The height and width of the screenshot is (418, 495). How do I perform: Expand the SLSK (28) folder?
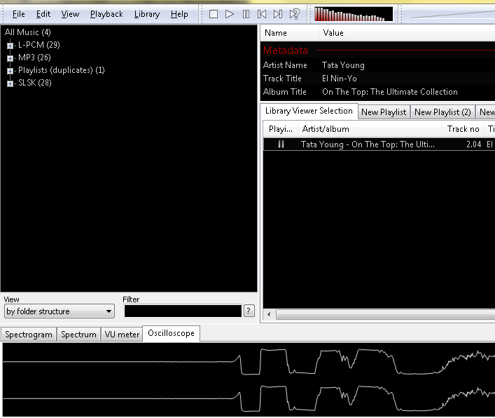click(x=10, y=83)
